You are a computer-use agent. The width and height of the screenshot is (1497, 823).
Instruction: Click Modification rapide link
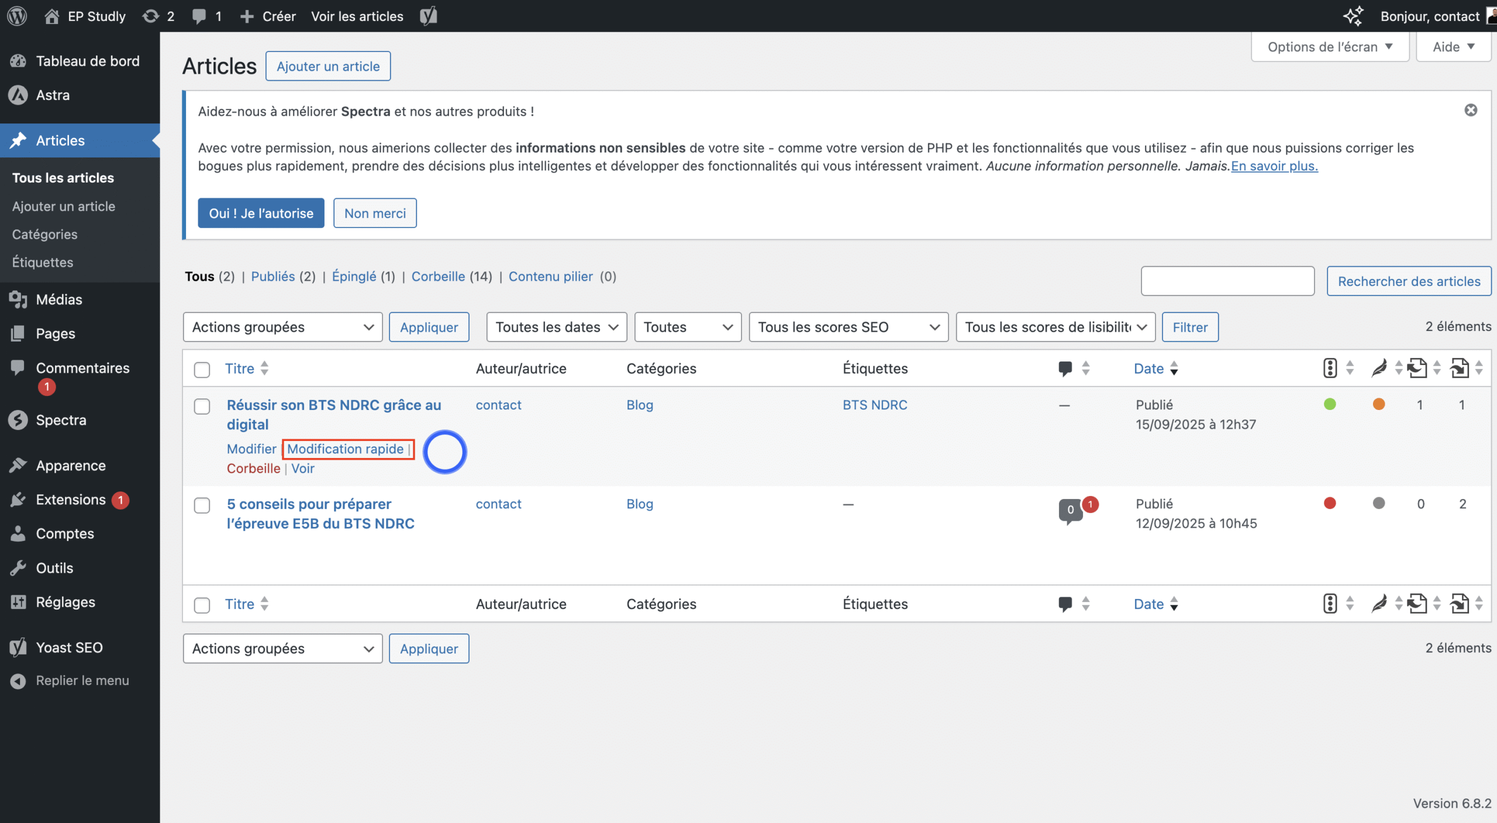(x=345, y=449)
